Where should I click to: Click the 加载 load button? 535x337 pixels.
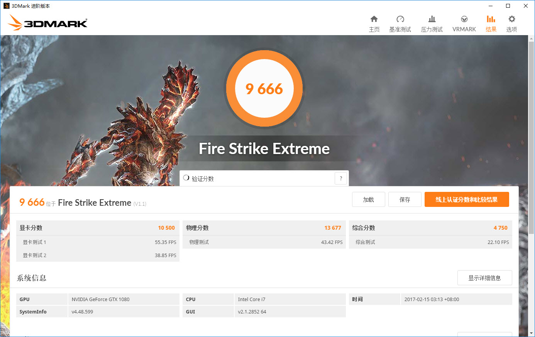(x=368, y=199)
